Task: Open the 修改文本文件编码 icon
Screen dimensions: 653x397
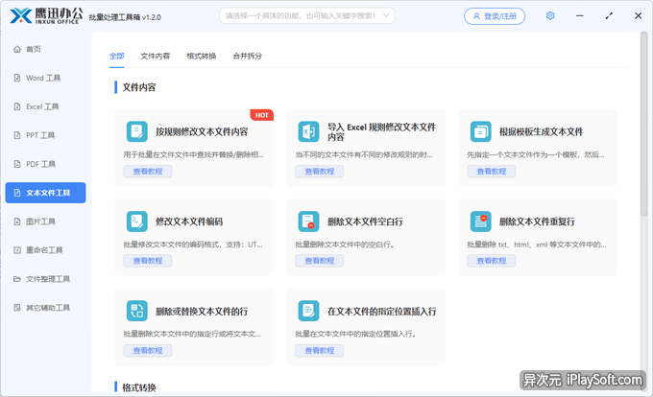Action: coord(137,222)
